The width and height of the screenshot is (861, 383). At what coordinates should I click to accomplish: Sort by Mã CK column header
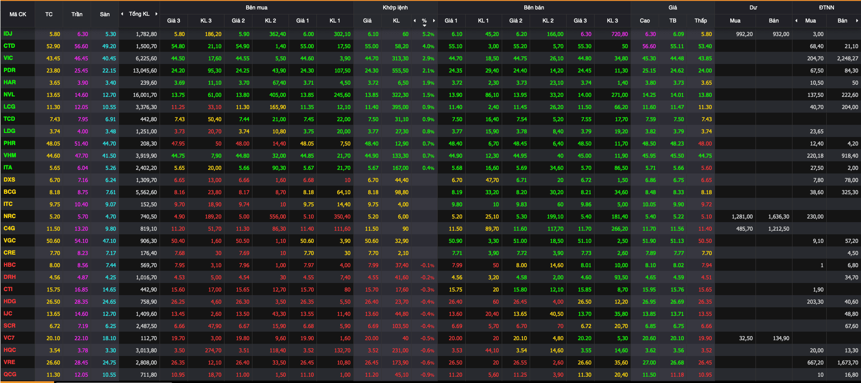(x=18, y=14)
